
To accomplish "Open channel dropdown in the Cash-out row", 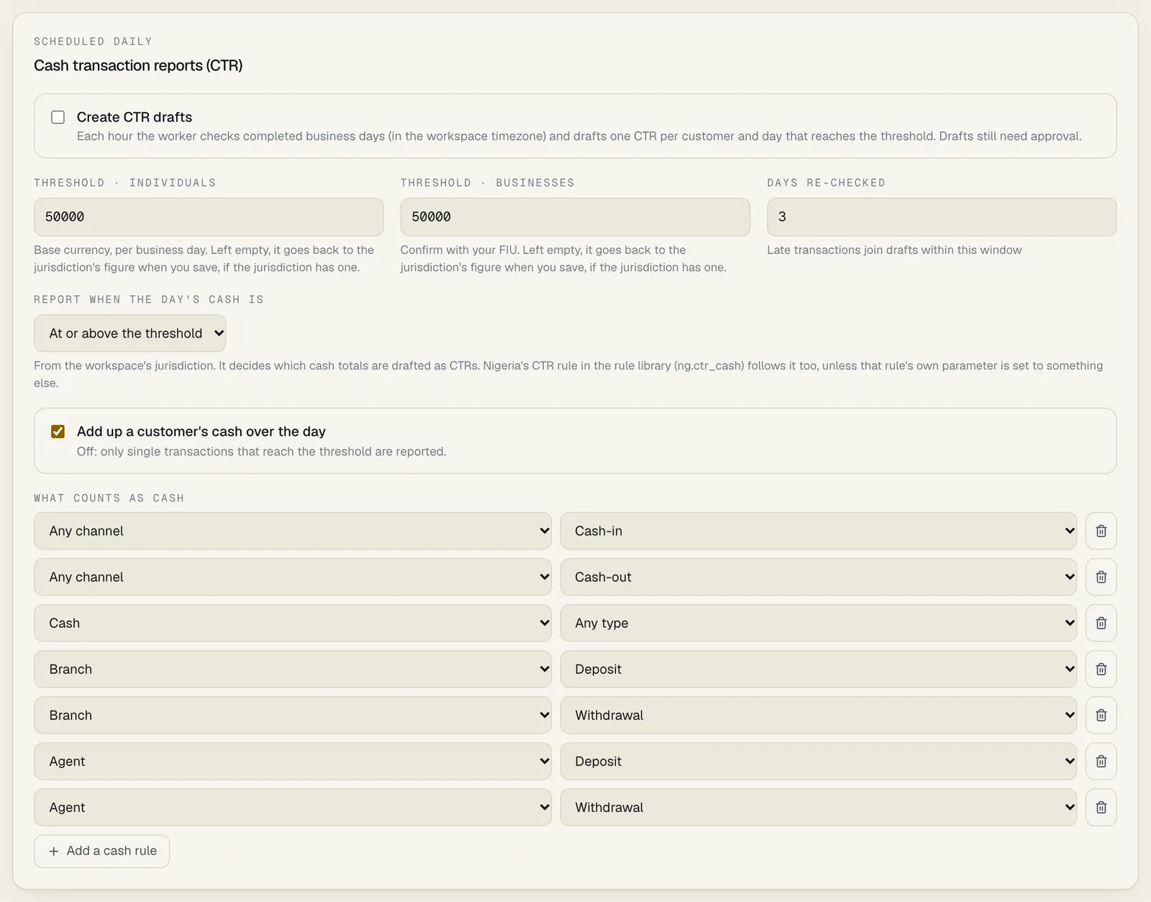I will tap(293, 577).
